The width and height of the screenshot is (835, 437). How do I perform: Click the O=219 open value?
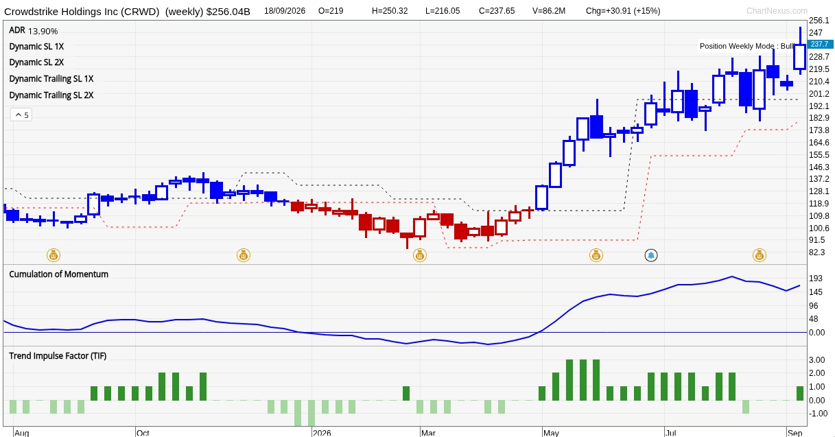click(x=331, y=11)
